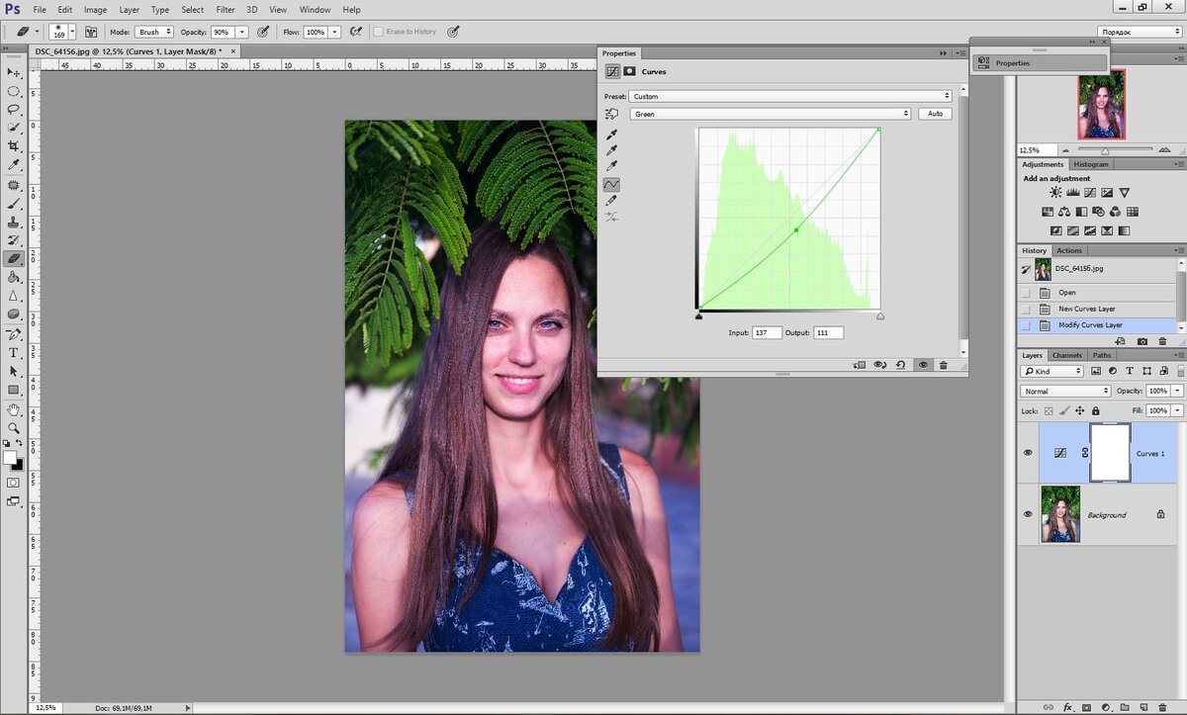Viewport: 1187px width, 715px height.
Task: Click the foreground color swatch
Action: pyautogui.click(x=10, y=458)
